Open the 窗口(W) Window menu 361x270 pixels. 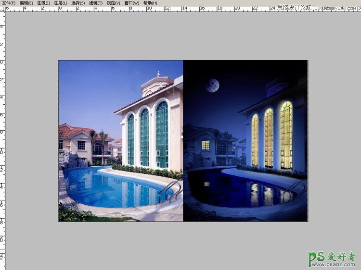tap(132, 3)
